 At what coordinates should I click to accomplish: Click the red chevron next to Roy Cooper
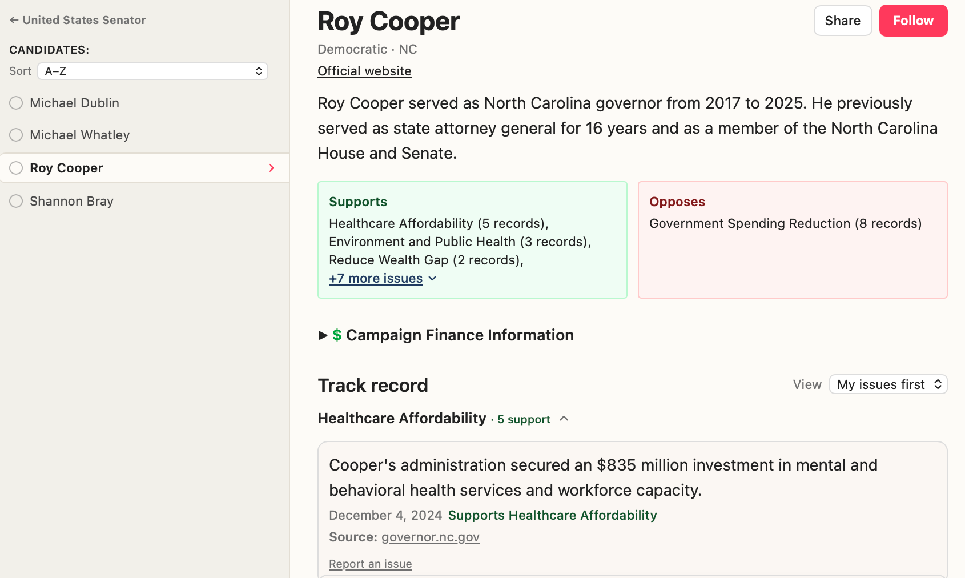click(x=271, y=168)
